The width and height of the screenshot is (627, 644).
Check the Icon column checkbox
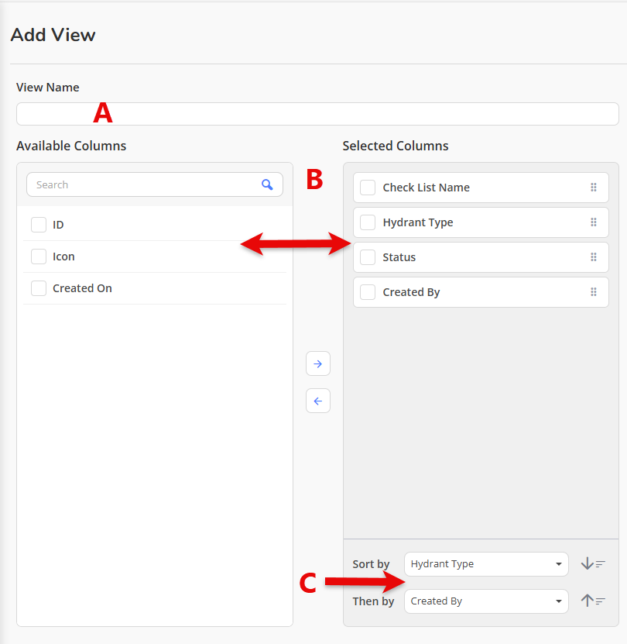coord(39,257)
